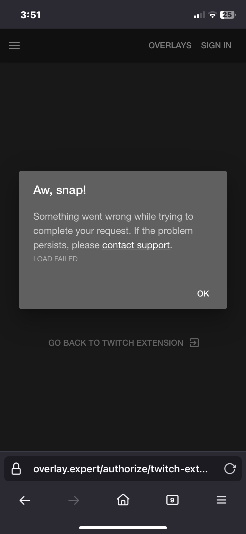Viewport: 246px width, 534px height.
Task: Tap the battery indicator in status bar
Action: (x=228, y=15)
